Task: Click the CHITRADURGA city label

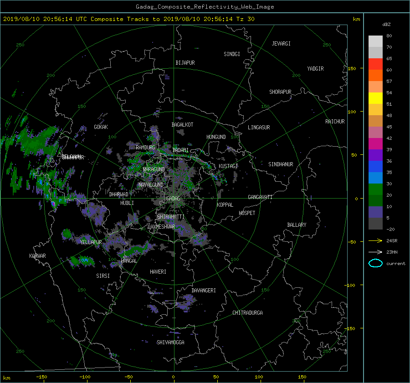Action: pyautogui.click(x=247, y=313)
